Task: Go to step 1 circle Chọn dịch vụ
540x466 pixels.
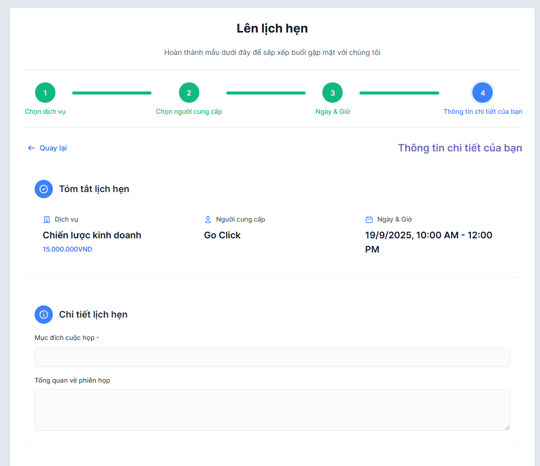Action: click(45, 93)
